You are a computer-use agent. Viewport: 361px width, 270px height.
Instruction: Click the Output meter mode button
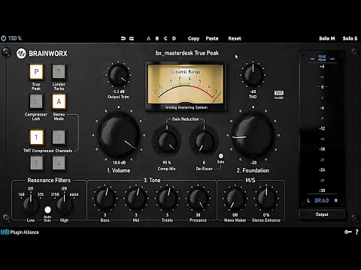(322, 214)
